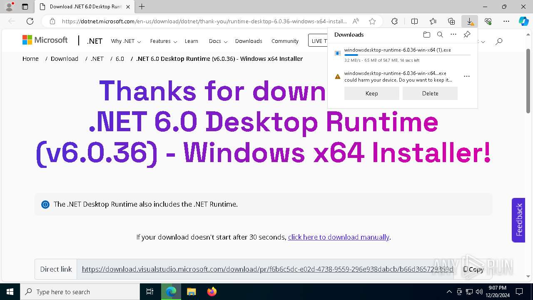The image size is (533, 300).
Task: Go to Home breadcrumb
Action: (30, 59)
